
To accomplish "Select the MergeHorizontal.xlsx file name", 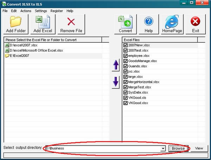I will (144, 82).
